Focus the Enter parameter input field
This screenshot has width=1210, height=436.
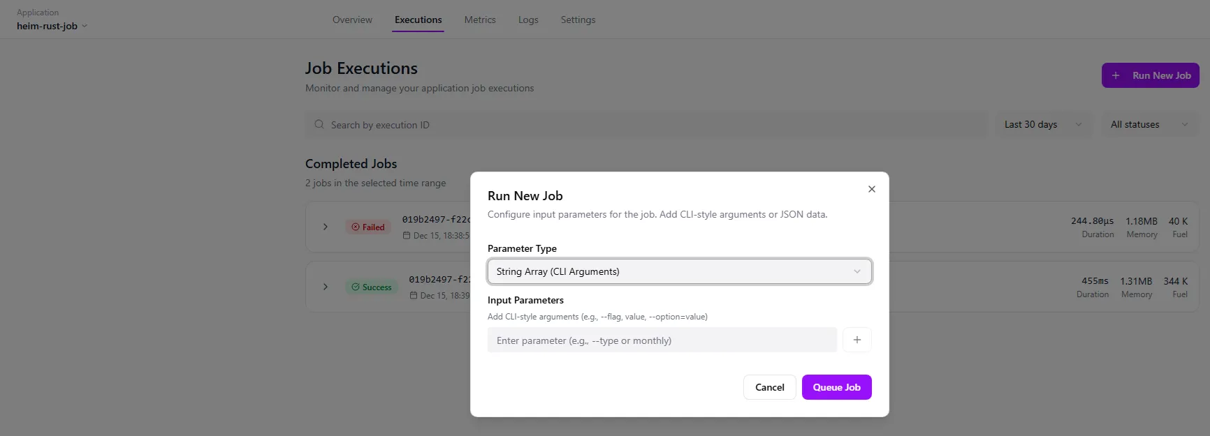(x=662, y=340)
